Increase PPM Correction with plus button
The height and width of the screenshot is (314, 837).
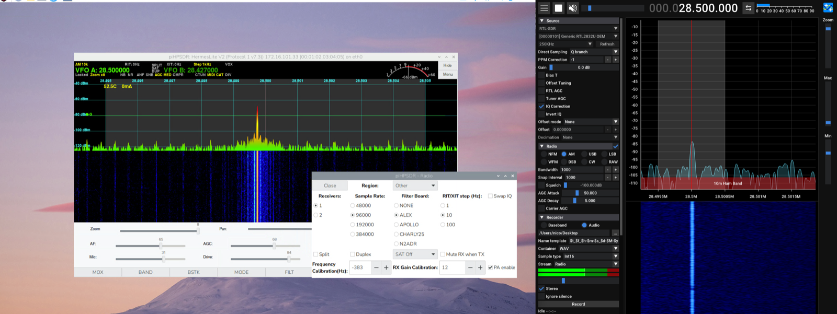point(615,60)
